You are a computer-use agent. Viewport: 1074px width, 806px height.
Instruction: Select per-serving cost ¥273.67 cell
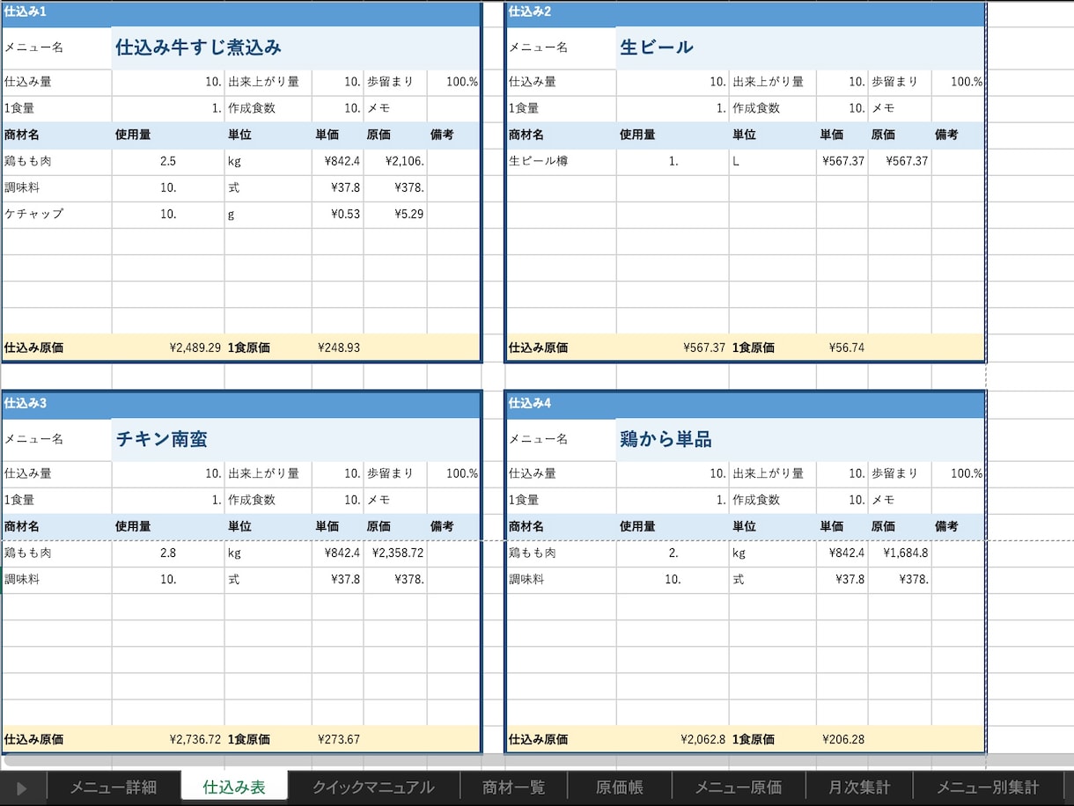coord(338,739)
